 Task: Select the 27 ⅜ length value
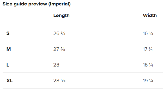pos(59,49)
